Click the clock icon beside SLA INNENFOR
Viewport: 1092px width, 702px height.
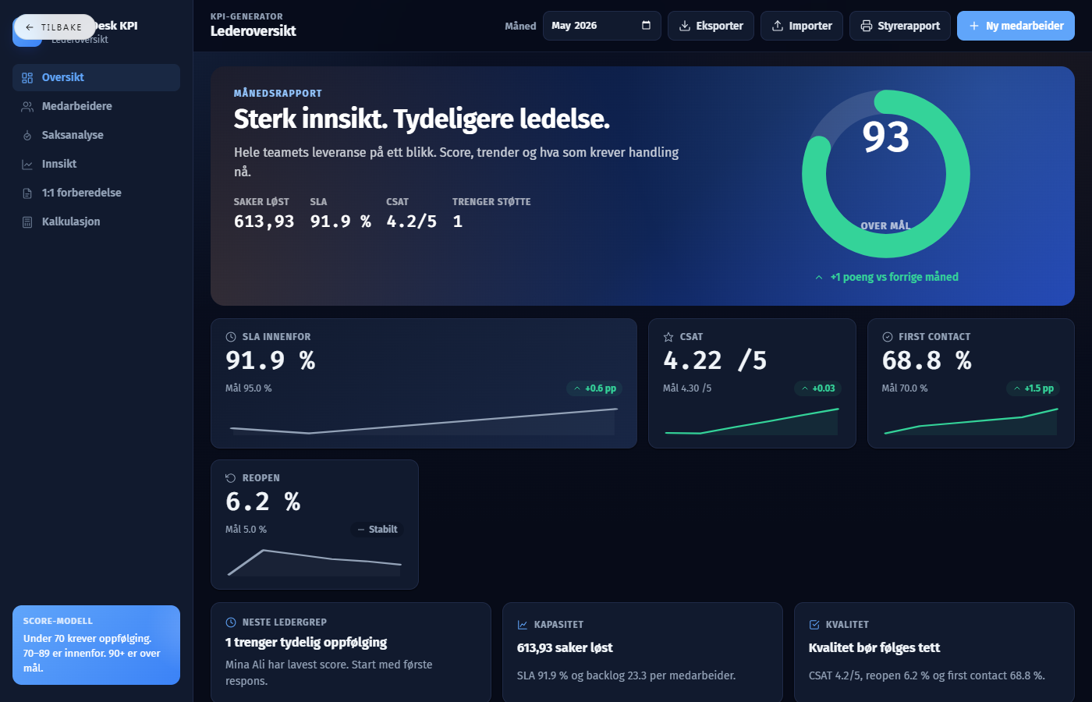[x=231, y=337]
